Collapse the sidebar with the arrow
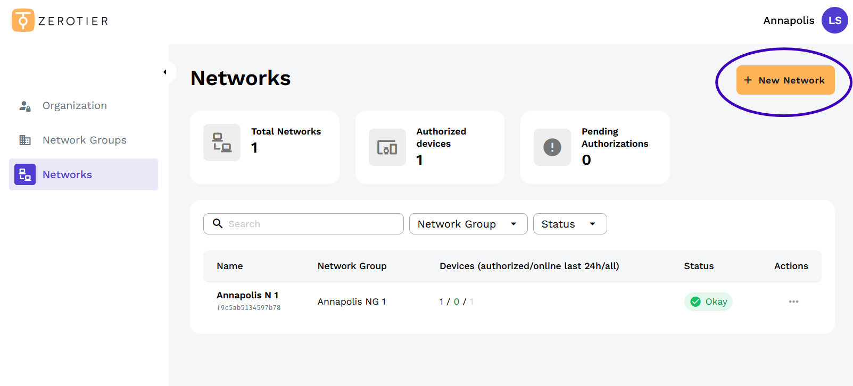 (x=165, y=72)
